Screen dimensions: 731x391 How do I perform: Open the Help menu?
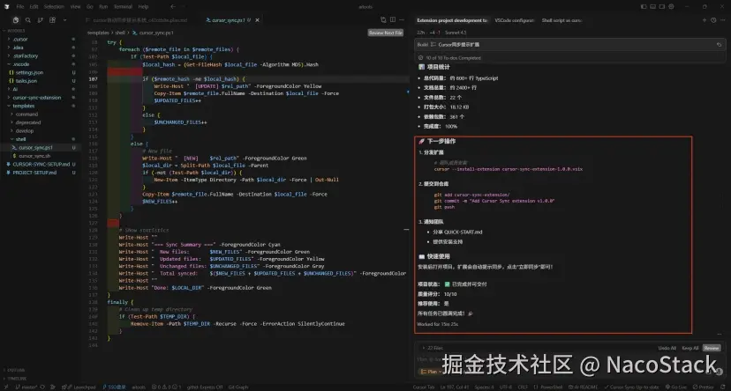pos(143,6)
